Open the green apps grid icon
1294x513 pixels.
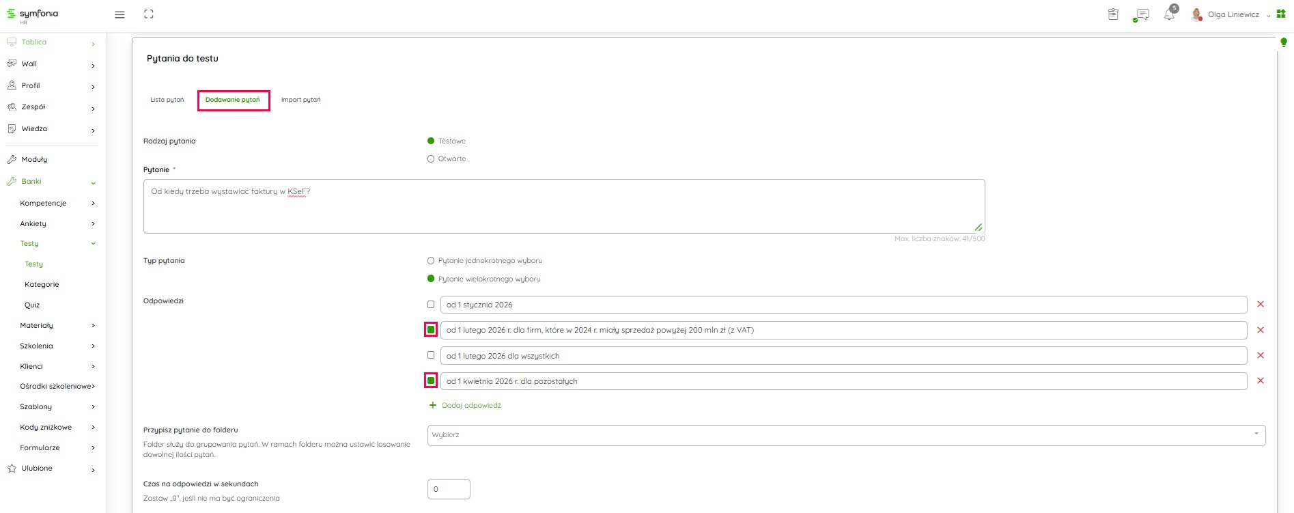(1281, 14)
